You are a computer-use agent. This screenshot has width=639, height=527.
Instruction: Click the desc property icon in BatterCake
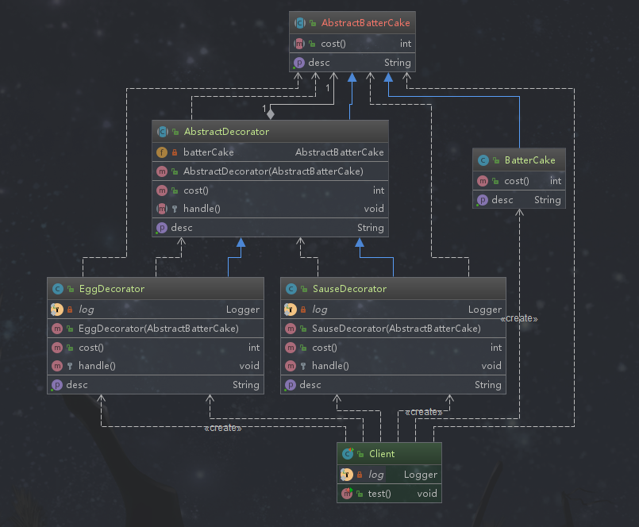pos(483,200)
